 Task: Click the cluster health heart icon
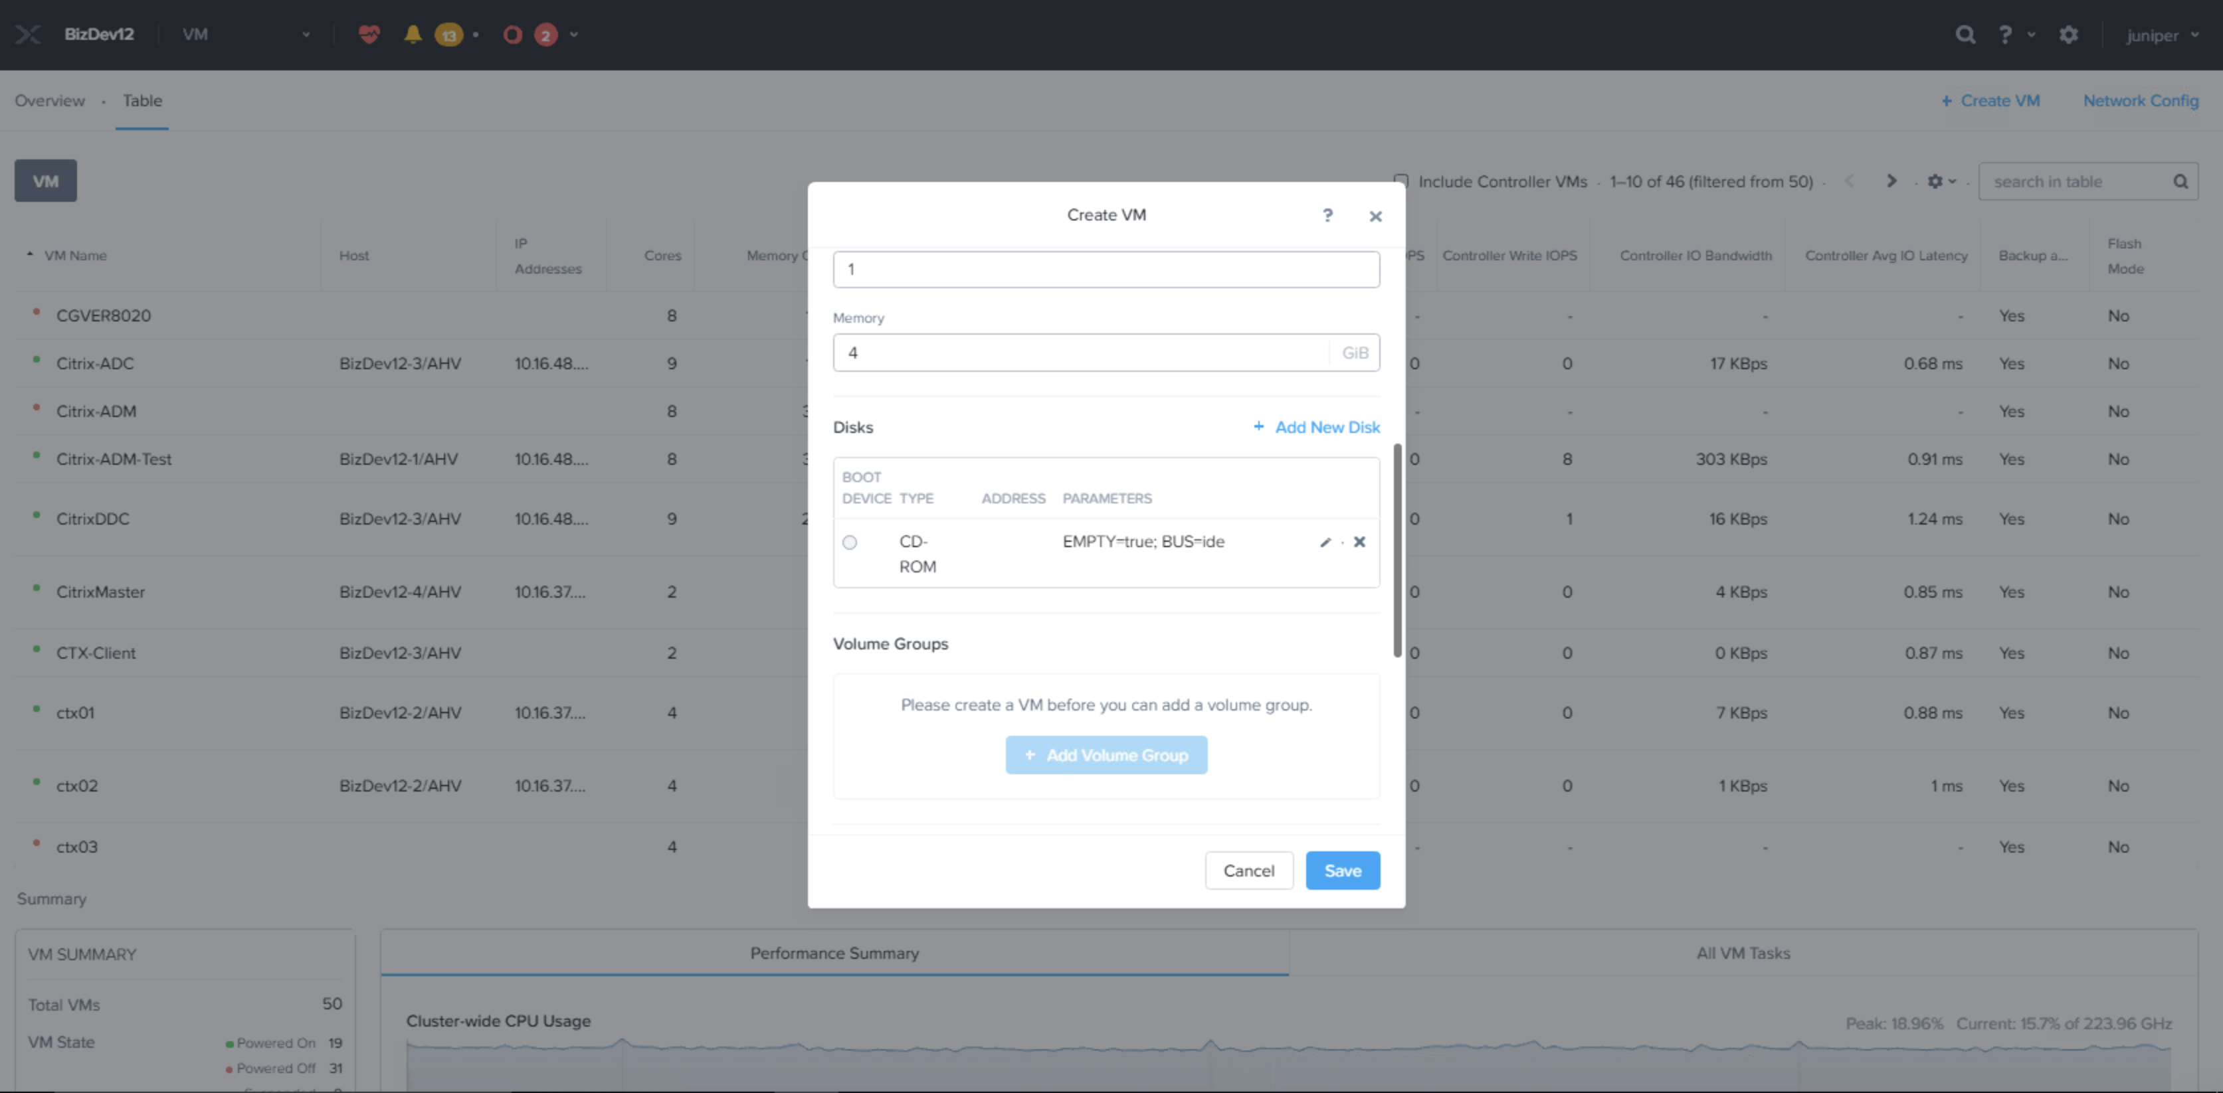(x=369, y=35)
